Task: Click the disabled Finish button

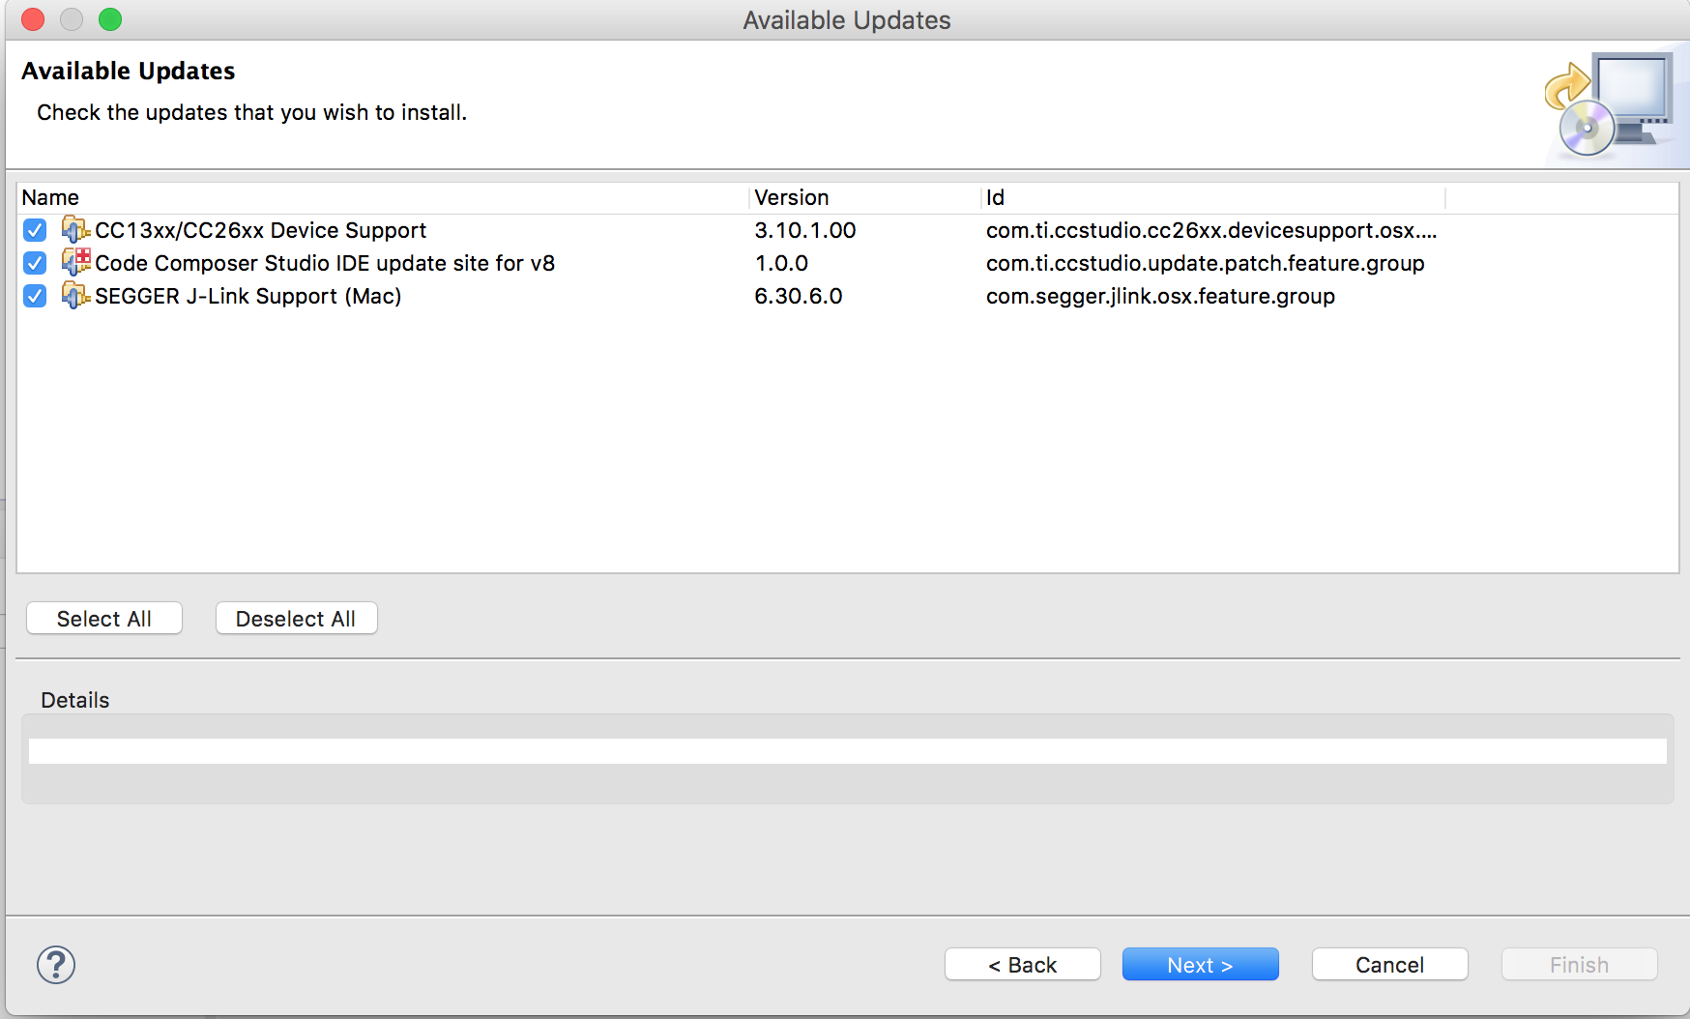Action: (1579, 965)
